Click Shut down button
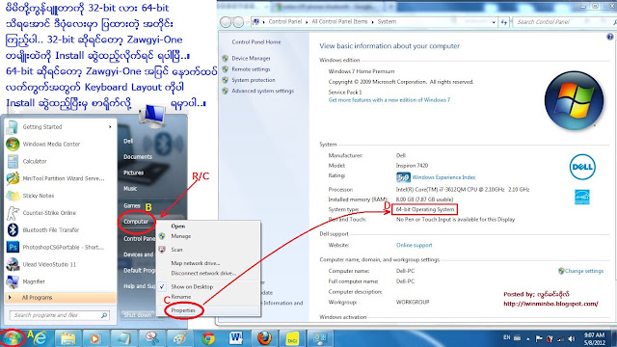 click(x=137, y=315)
